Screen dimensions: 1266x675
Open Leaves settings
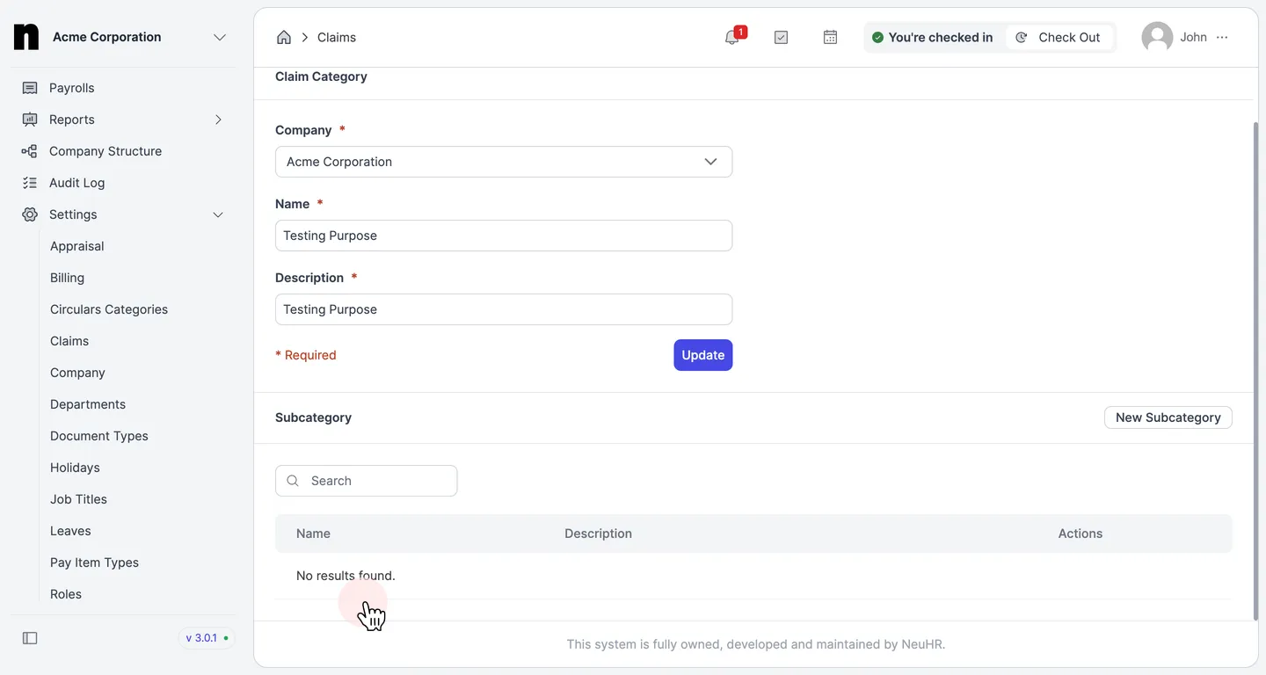70,531
